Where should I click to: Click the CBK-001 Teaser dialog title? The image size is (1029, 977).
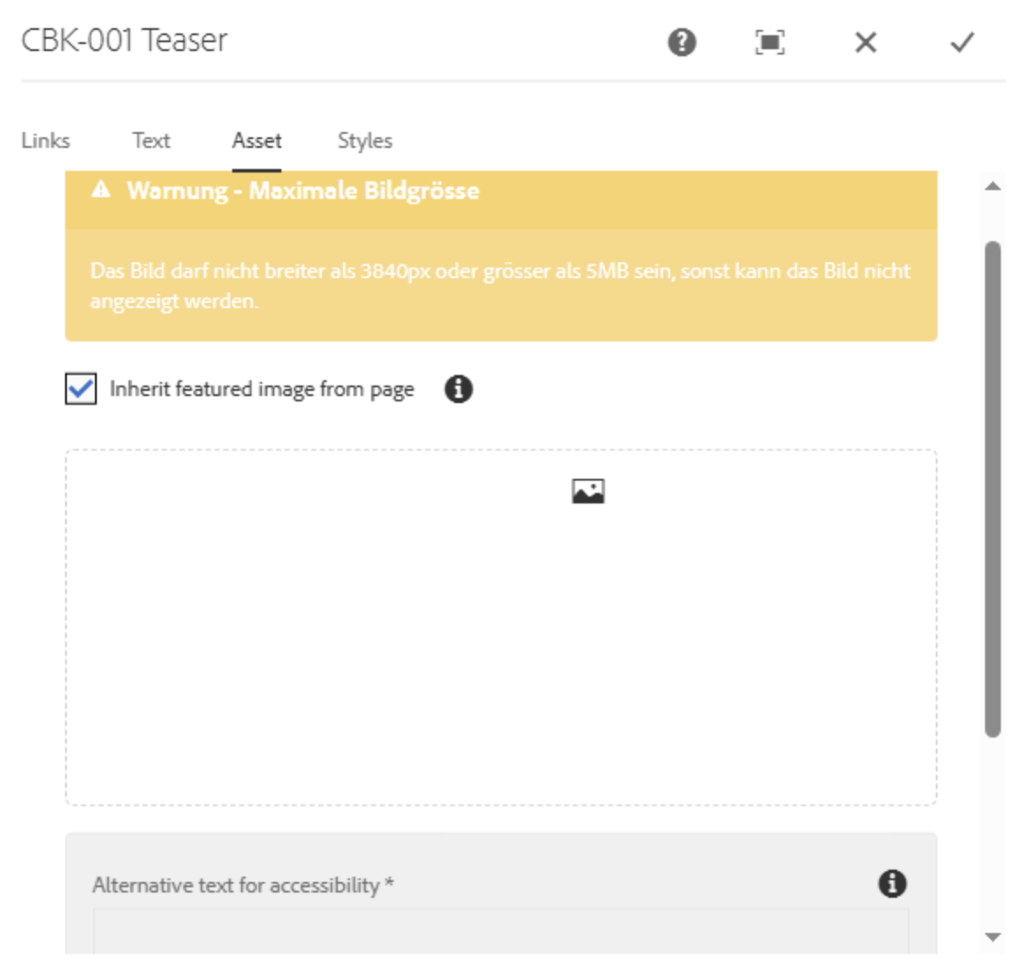click(124, 40)
